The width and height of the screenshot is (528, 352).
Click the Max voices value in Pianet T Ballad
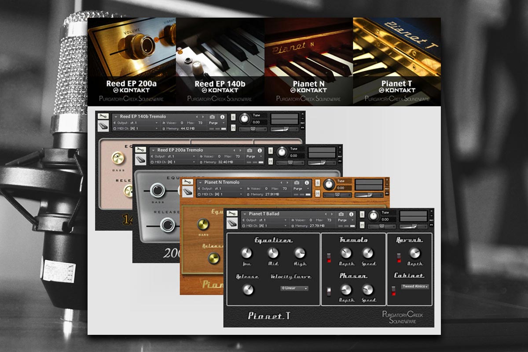(330, 220)
